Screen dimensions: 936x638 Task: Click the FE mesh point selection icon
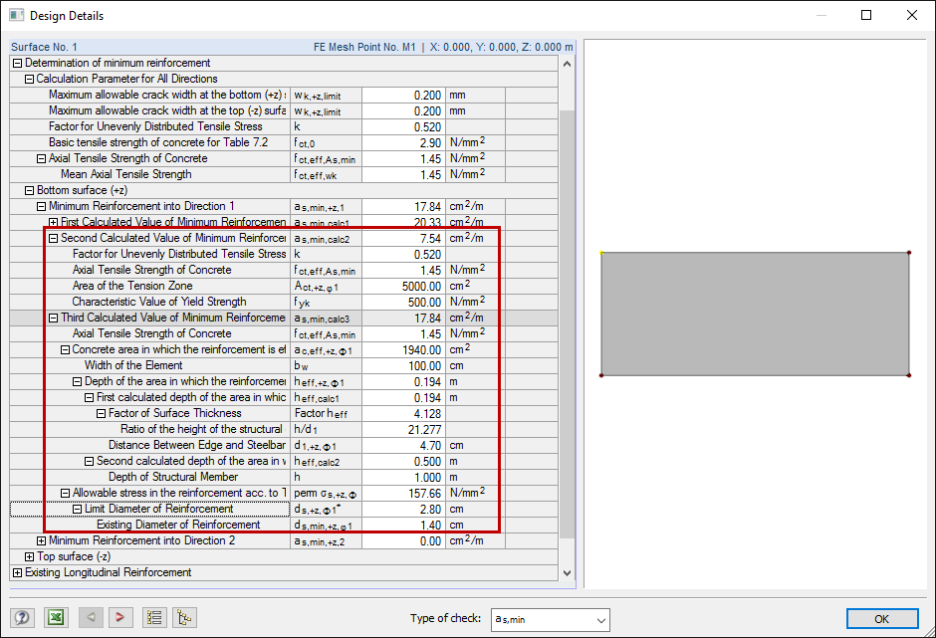pos(184,617)
